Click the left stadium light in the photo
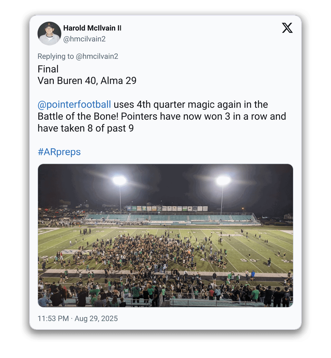This screenshot has width=331, height=358. 119,180
